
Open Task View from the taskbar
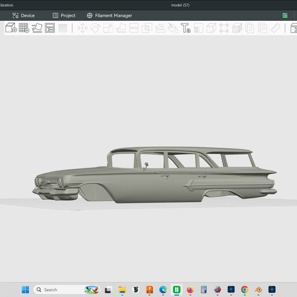(108, 290)
